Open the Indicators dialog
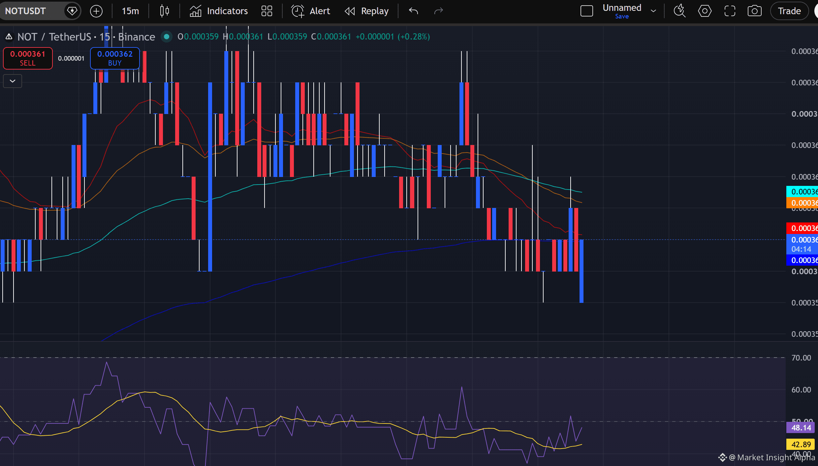The image size is (818, 466). tap(219, 11)
